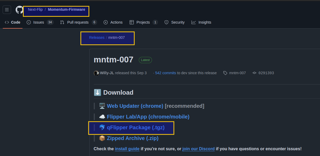Open the Projects tab
The width and height of the screenshot is (320, 156).
coord(144,22)
